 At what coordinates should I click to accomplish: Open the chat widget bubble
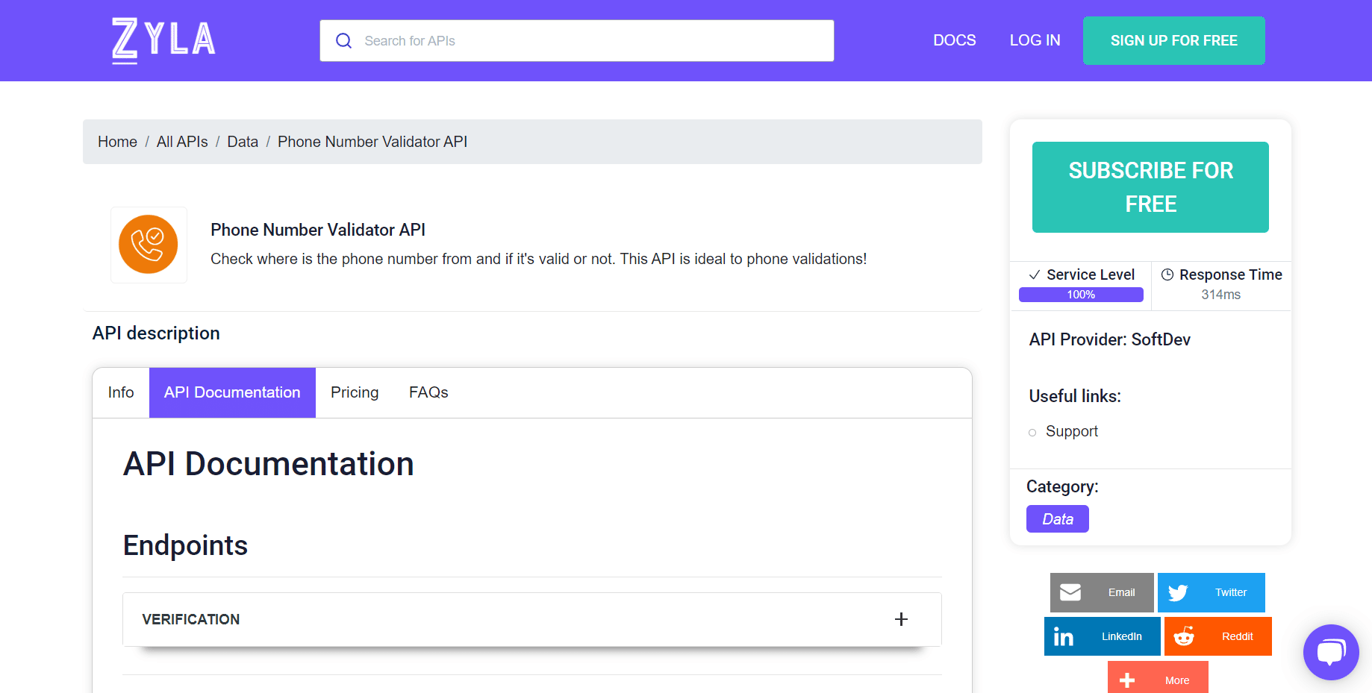click(x=1331, y=652)
